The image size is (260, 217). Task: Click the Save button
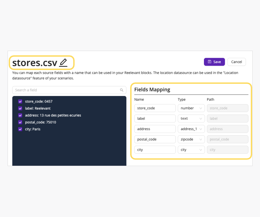pyautogui.click(x=214, y=62)
